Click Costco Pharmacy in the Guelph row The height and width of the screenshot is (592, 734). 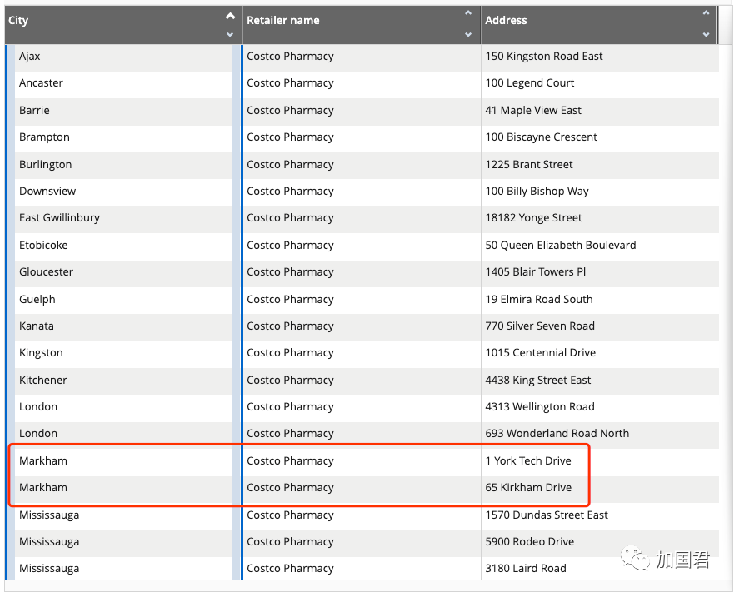[290, 299]
